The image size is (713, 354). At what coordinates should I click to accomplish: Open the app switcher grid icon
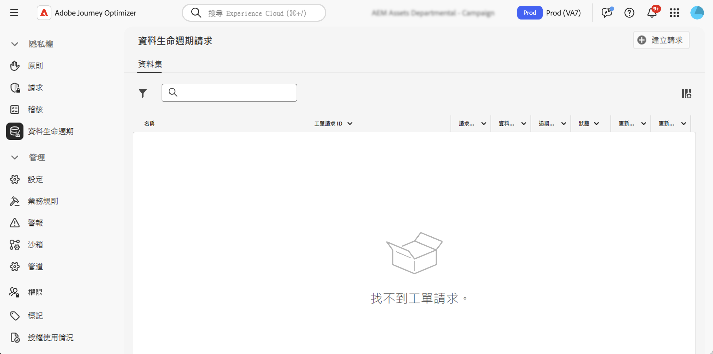click(674, 13)
